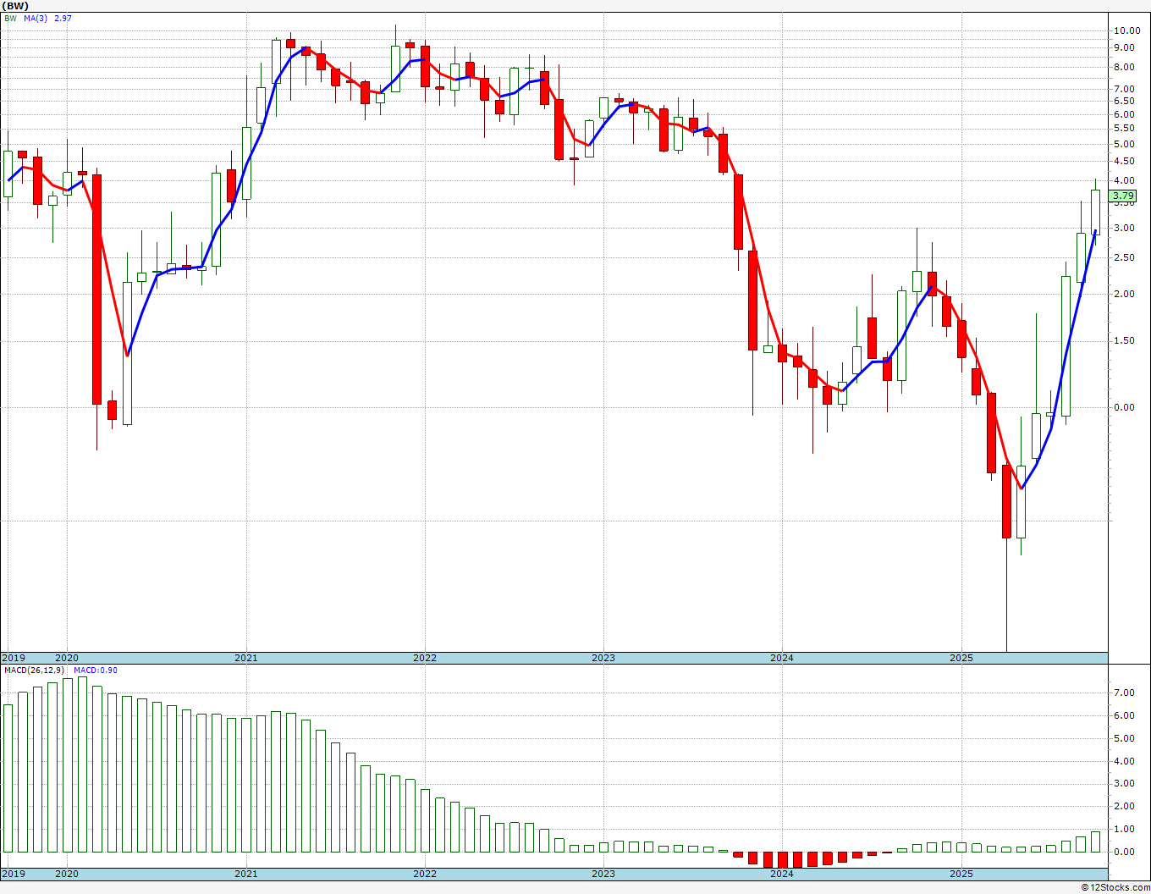Image resolution: width=1151 pixels, height=894 pixels.
Task: Select the MACD:0.90 value readout
Action: point(96,670)
